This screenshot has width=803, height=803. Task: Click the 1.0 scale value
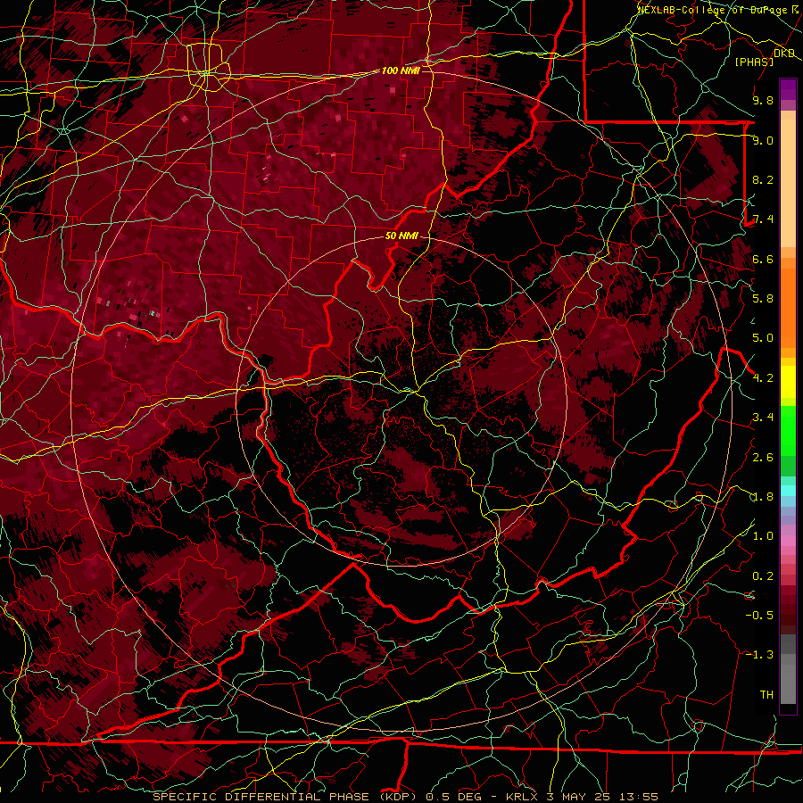(x=763, y=536)
